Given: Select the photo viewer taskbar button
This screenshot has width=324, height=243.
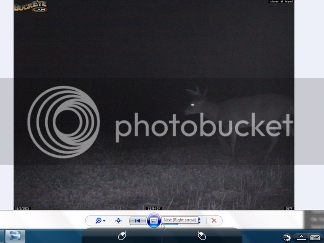Looking at the screenshot, I should tap(15, 236).
